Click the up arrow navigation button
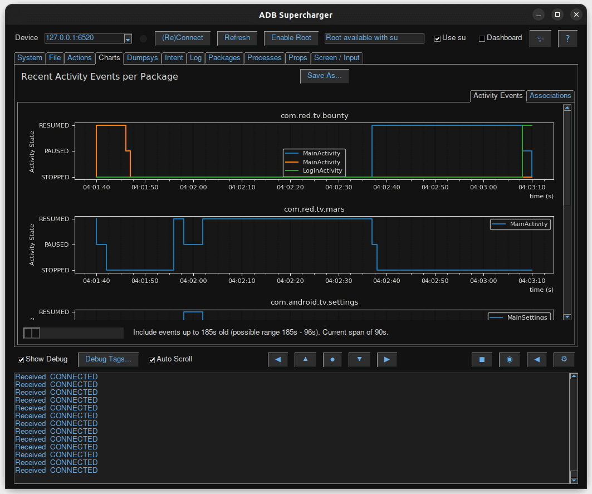 (305, 360)
